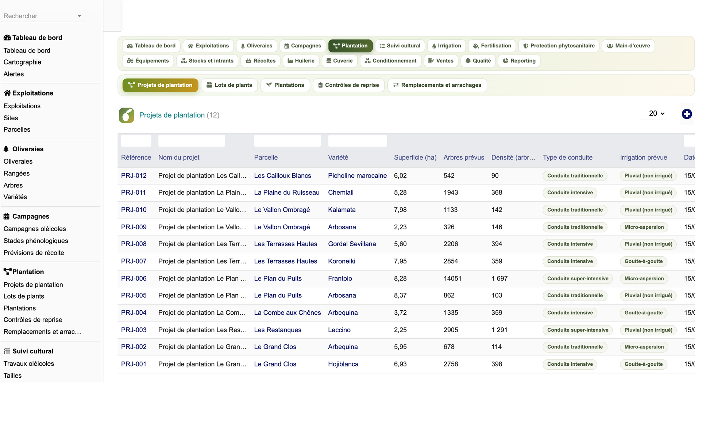Screen dimensions: 710x439
Task: Open Reporting tab
Action: click(x=519, y=61)
